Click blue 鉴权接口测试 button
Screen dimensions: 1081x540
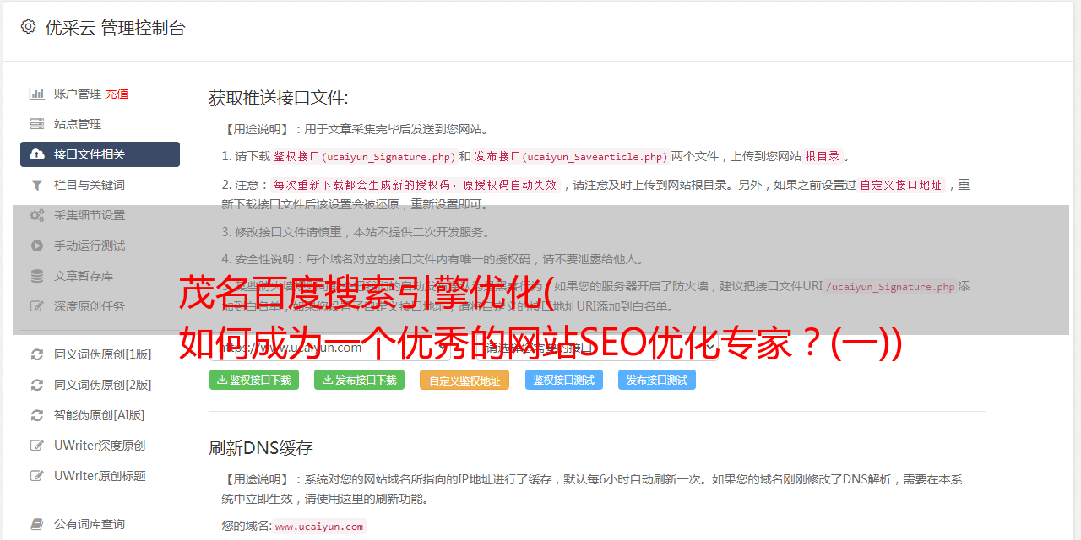(x=564, y=380)
